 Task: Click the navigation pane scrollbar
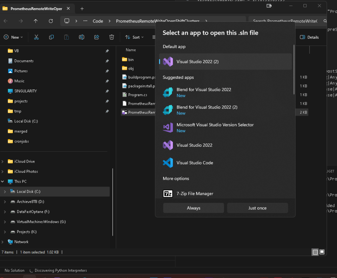(112, 202)
